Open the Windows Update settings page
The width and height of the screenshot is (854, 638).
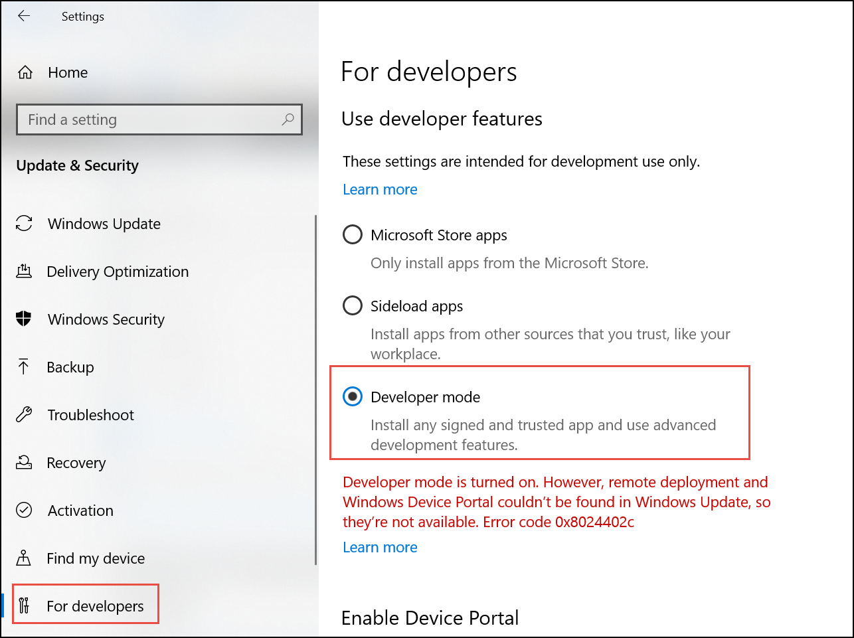click(x=104, y=224)
